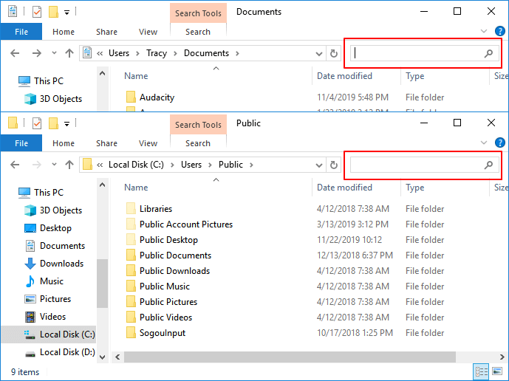Go up one level from the Public folder
The width and height of the screenshot is (509, 381).
click(69, 165)
